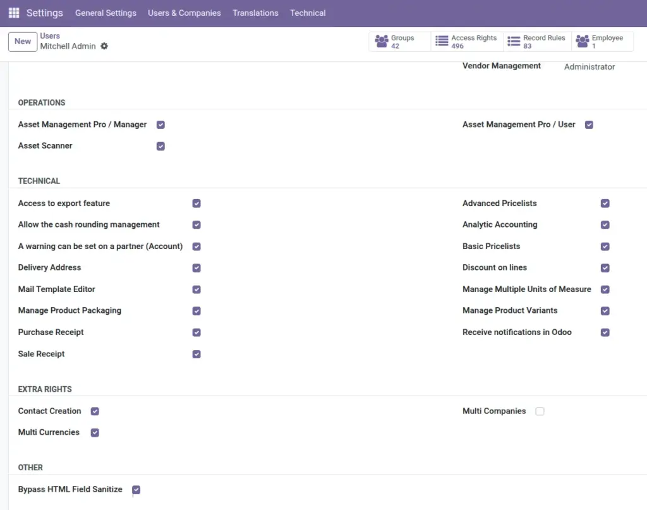The height and width of the screenshot is (510, 647).
Task: Toggle Manage Multiple Units of Measure
Action: pos(605,289)
